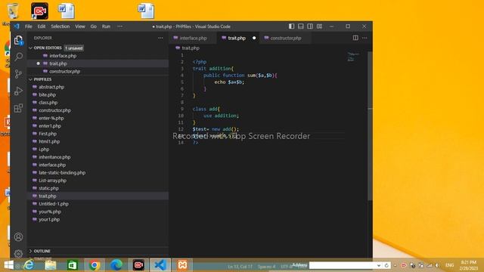The image size is (484, 272).
Task: Select interface.php under Open Editors
Action: pyautogui.click(x=98, y=56)
